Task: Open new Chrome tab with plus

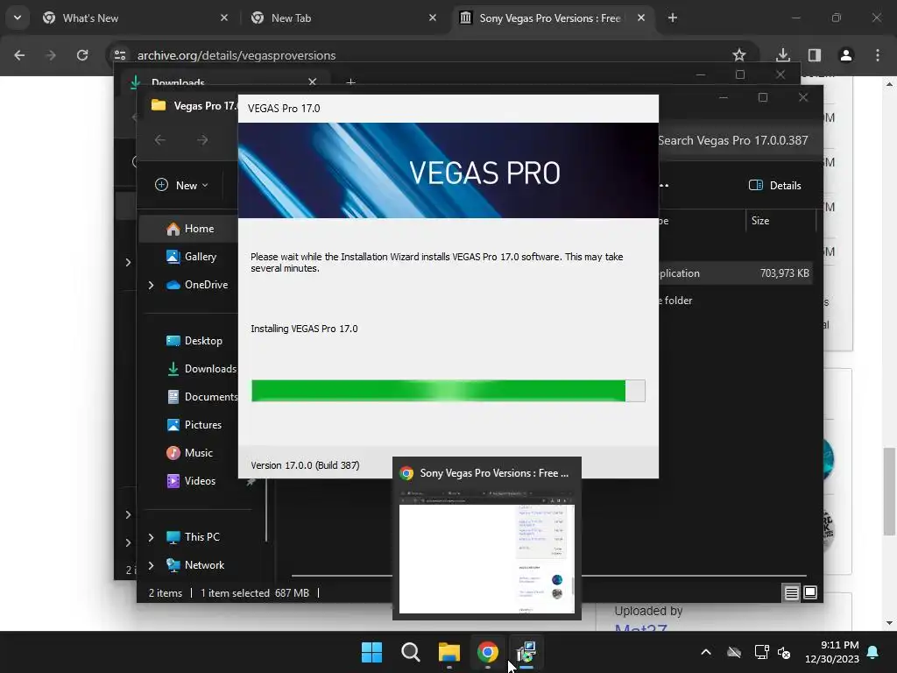Action: [x=673, y=18]
